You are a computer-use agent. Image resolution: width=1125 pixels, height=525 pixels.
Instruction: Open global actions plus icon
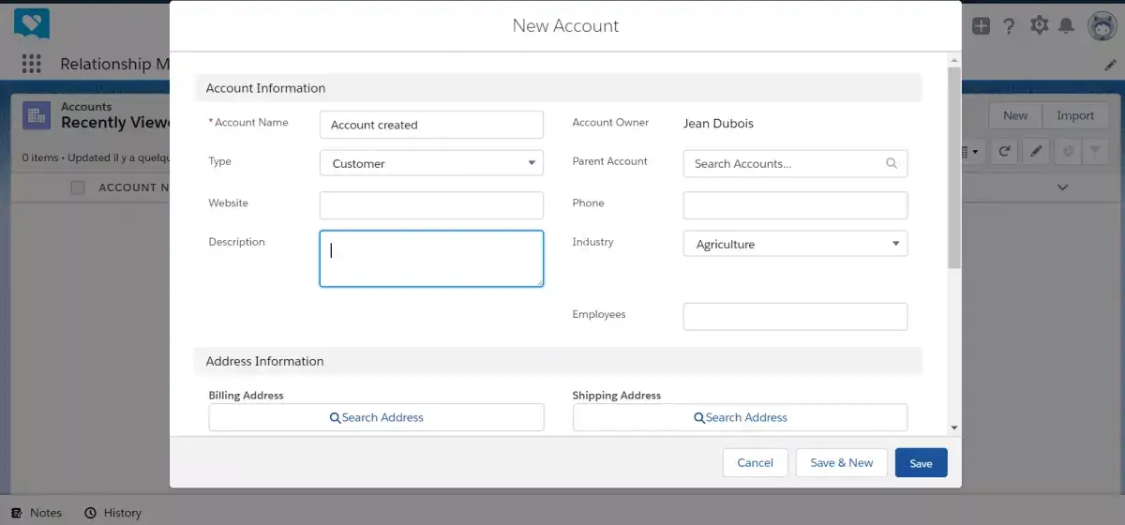pos(981,26)
